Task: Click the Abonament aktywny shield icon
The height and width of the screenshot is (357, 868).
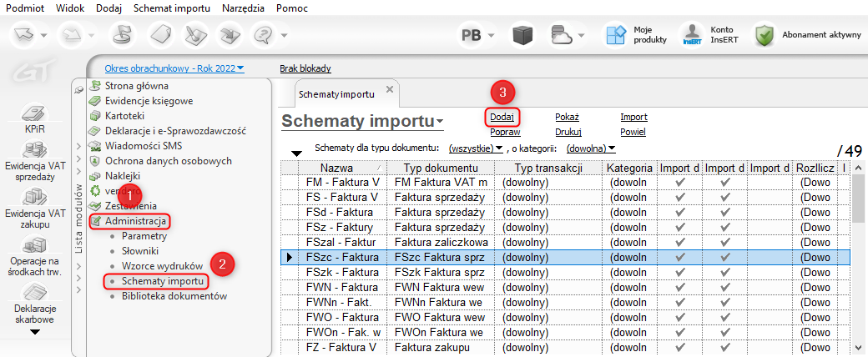Action: point(764,35)
